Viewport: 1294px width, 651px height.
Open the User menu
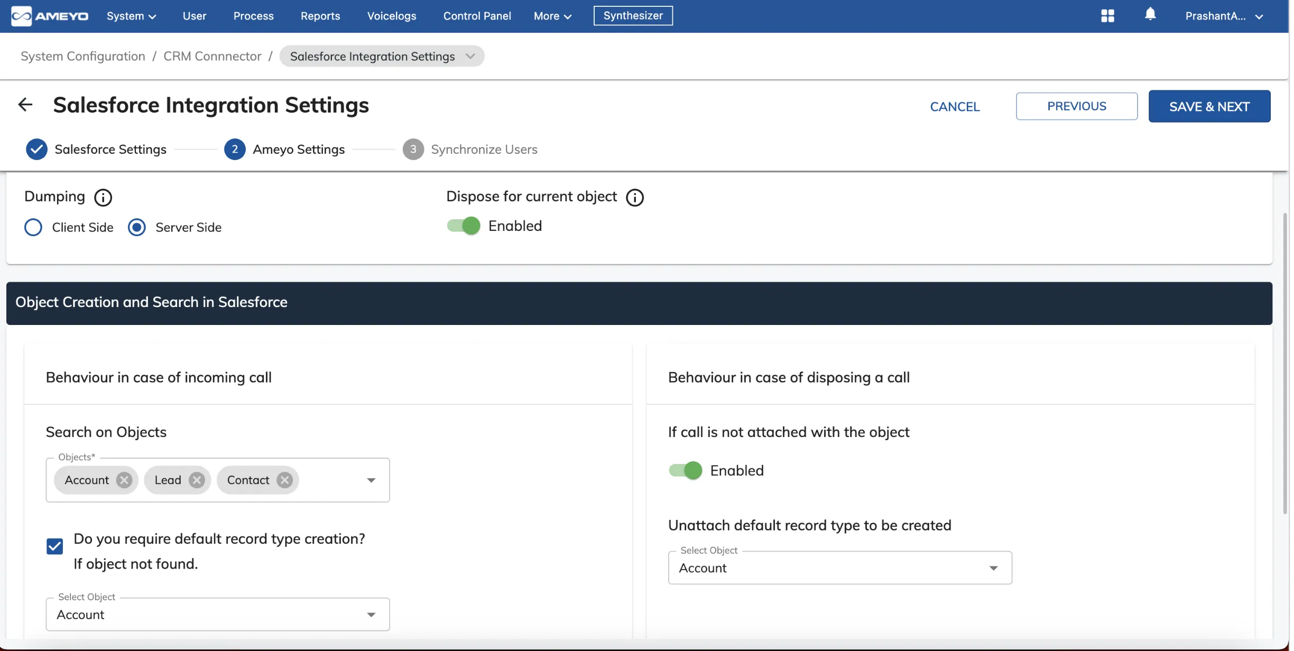pyautogui.click(x=195, y=16)
